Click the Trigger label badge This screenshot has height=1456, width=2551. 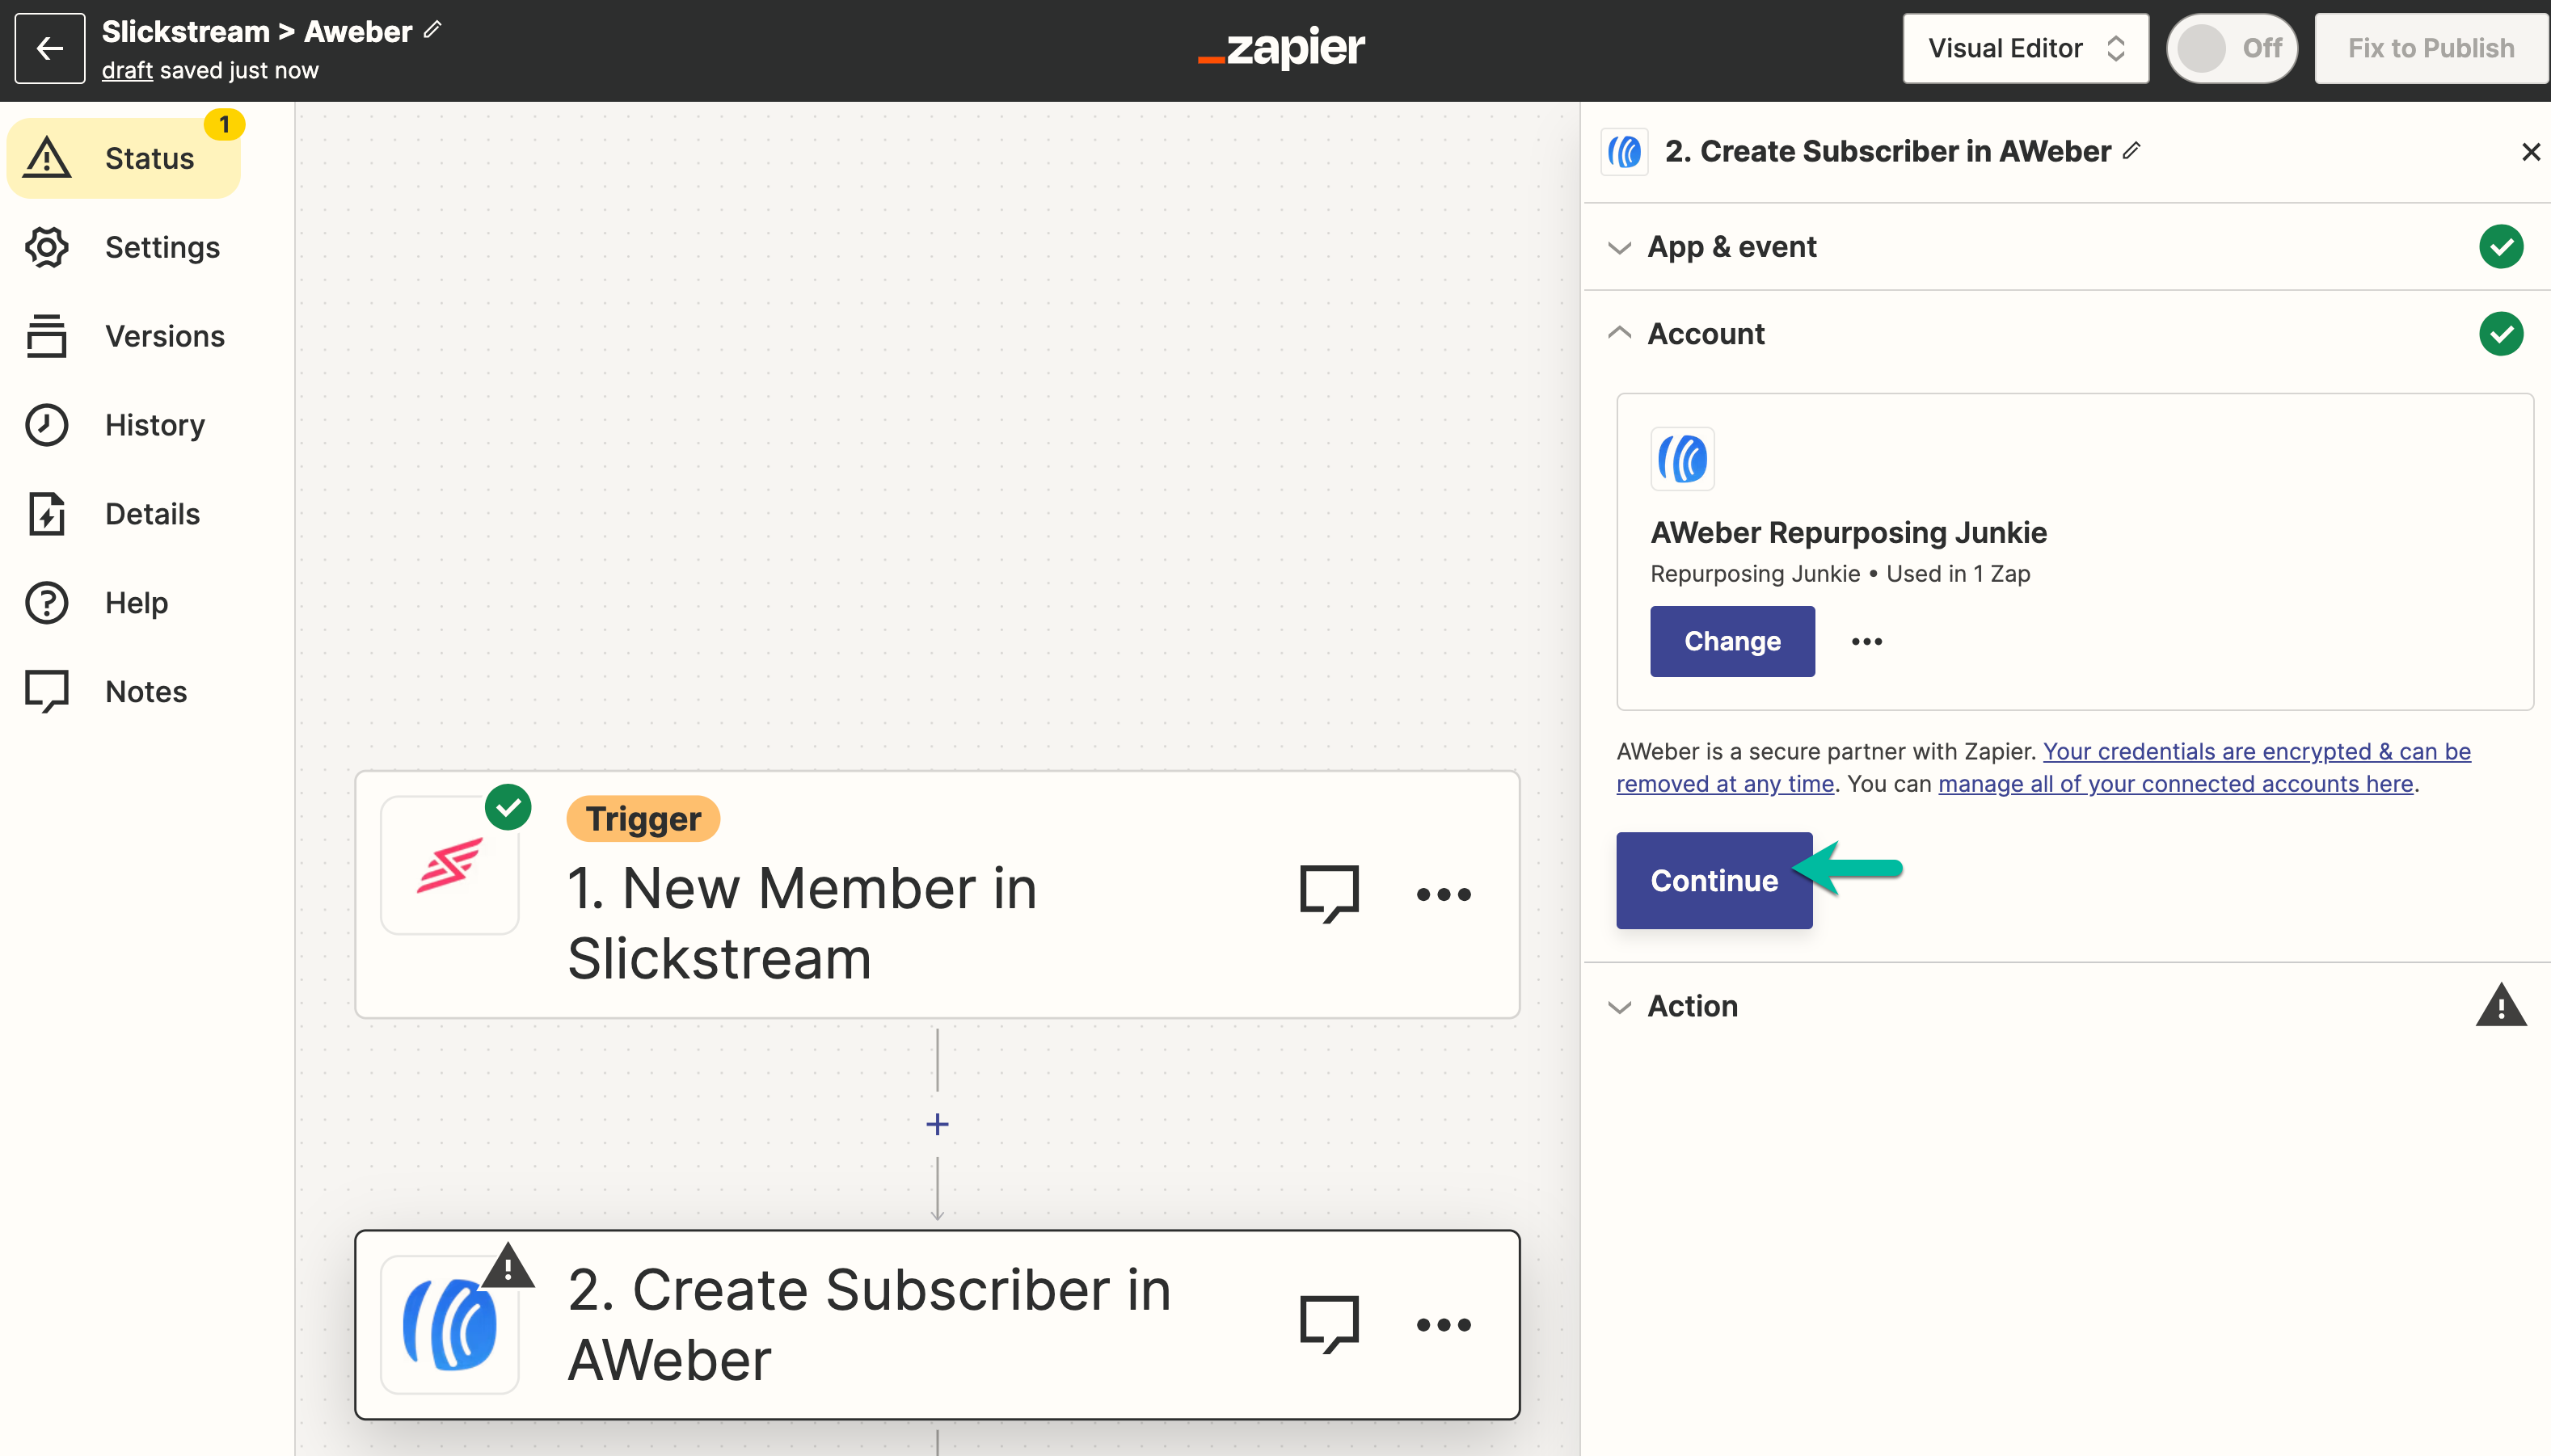(643, 819)
